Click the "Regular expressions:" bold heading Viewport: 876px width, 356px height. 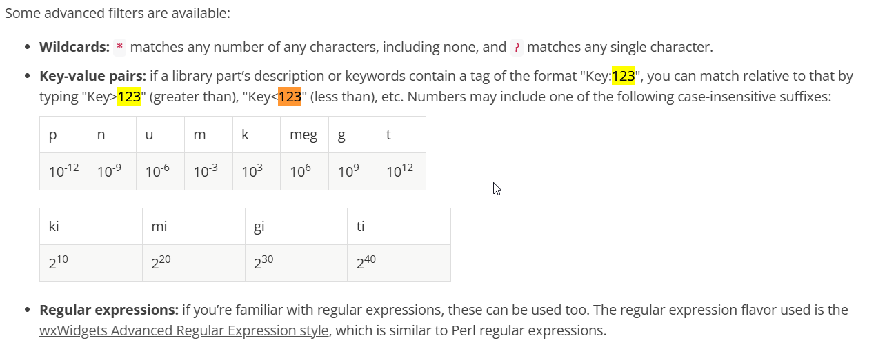click(109, 310)
